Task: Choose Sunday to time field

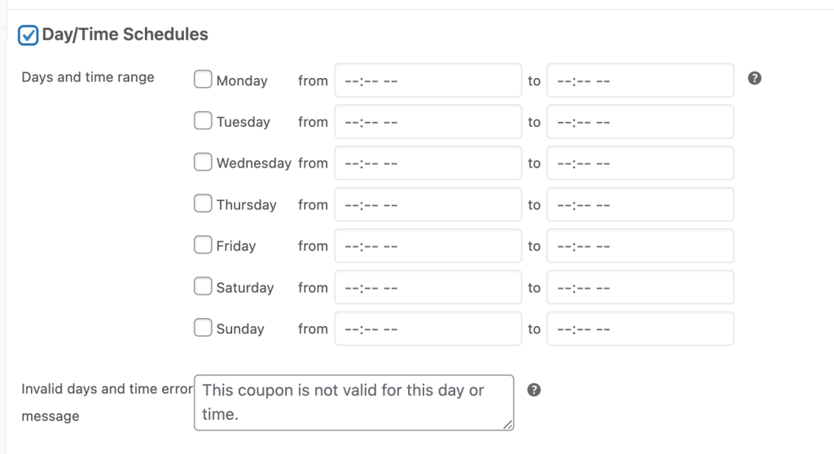Action: pos(640,329)
